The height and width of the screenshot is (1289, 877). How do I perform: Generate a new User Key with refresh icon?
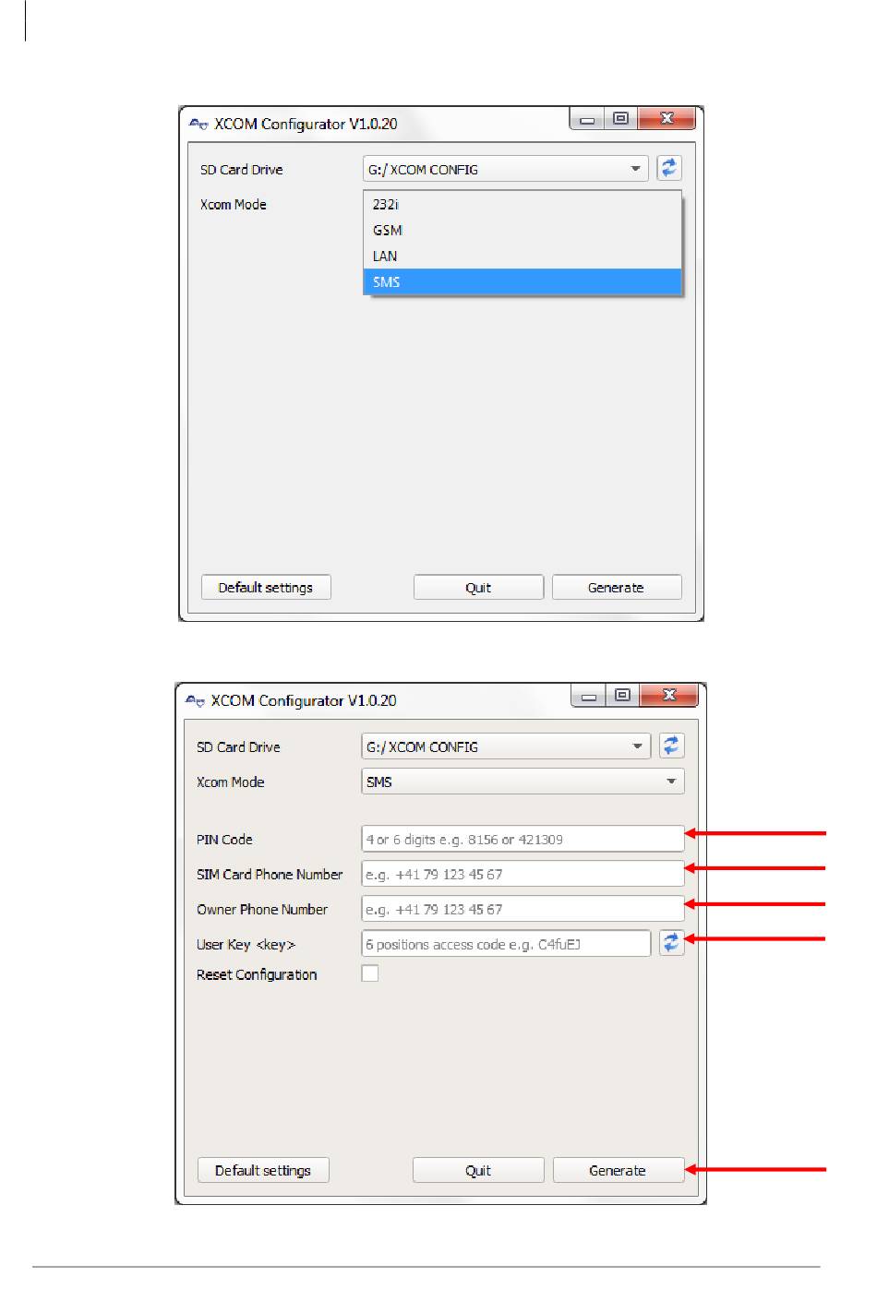tap(672, 943)
